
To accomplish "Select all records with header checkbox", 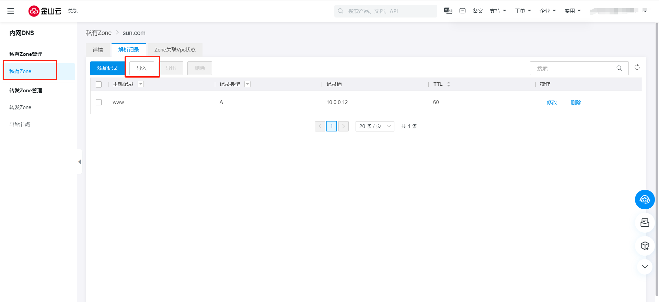I will tap(99, 84).
